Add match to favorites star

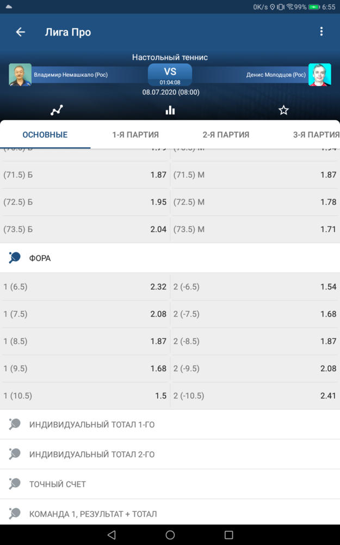pos(283,110)
